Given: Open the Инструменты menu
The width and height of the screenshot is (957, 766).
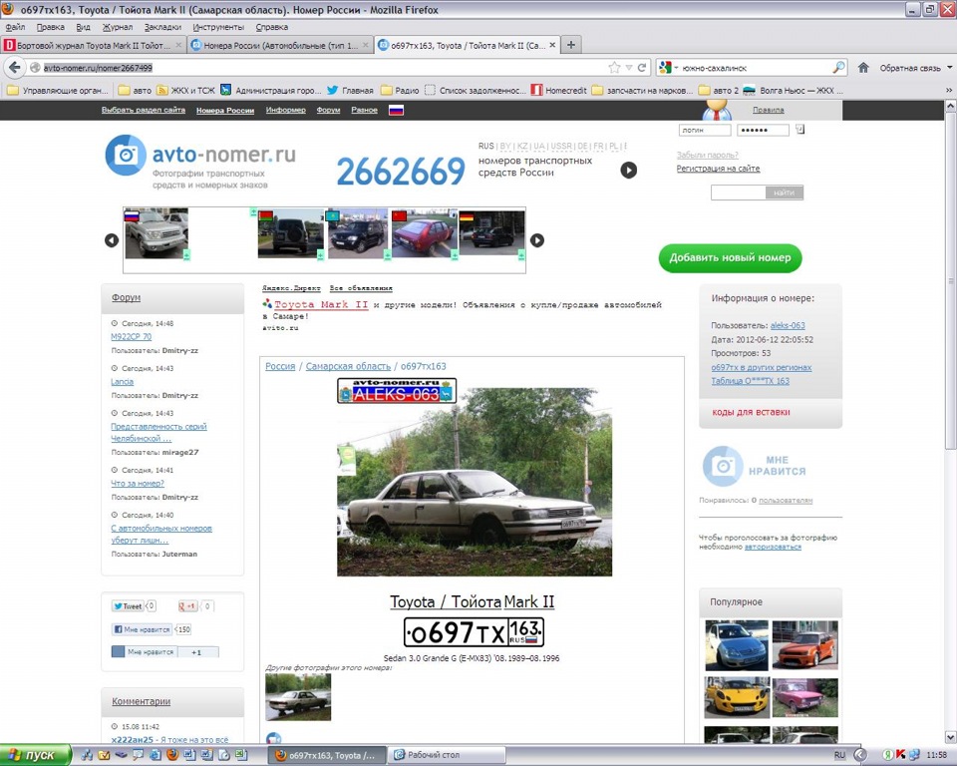Looking at the screenshot, I should [x=218, y=27].
